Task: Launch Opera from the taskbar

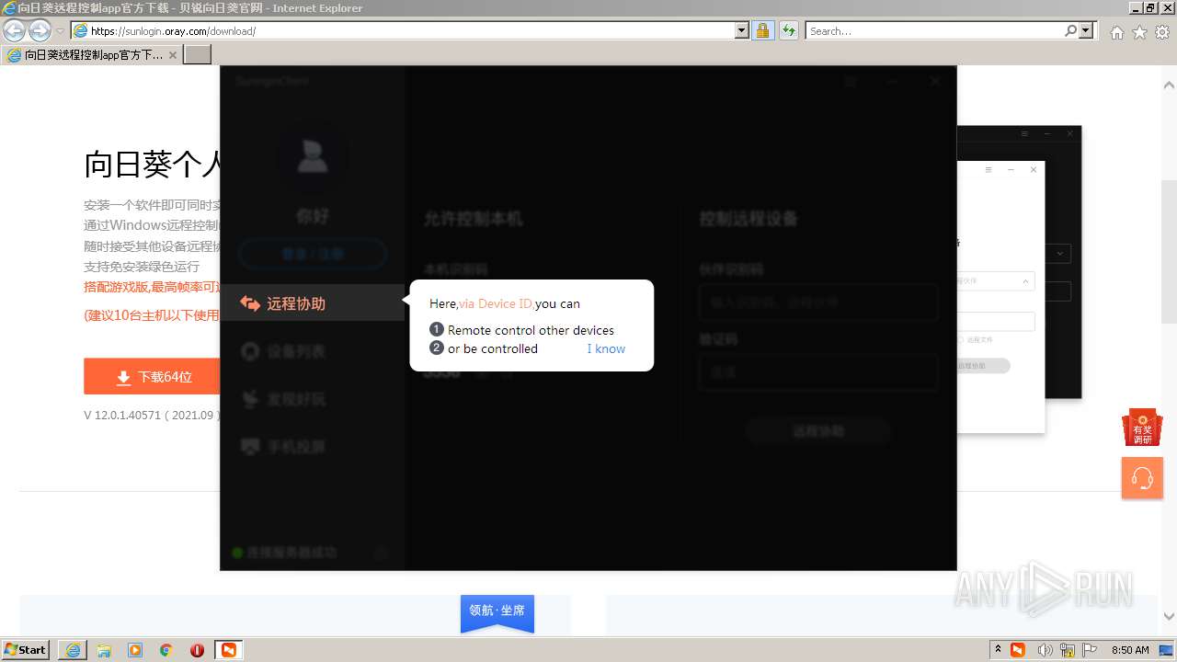Action: (197, 650)
